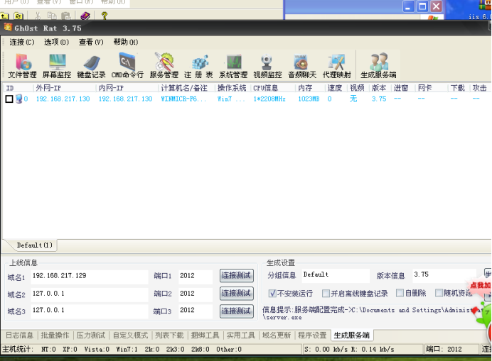Switch to the 捆绑工具 tab
This screenshot has width=492, height=361.
[205, 335]
